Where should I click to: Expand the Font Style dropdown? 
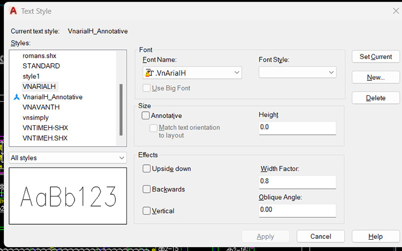331,73
